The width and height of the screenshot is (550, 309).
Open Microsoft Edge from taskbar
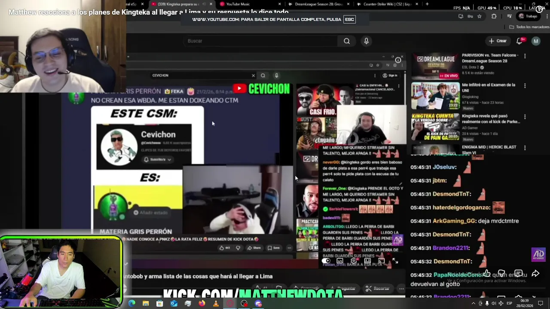131,303
